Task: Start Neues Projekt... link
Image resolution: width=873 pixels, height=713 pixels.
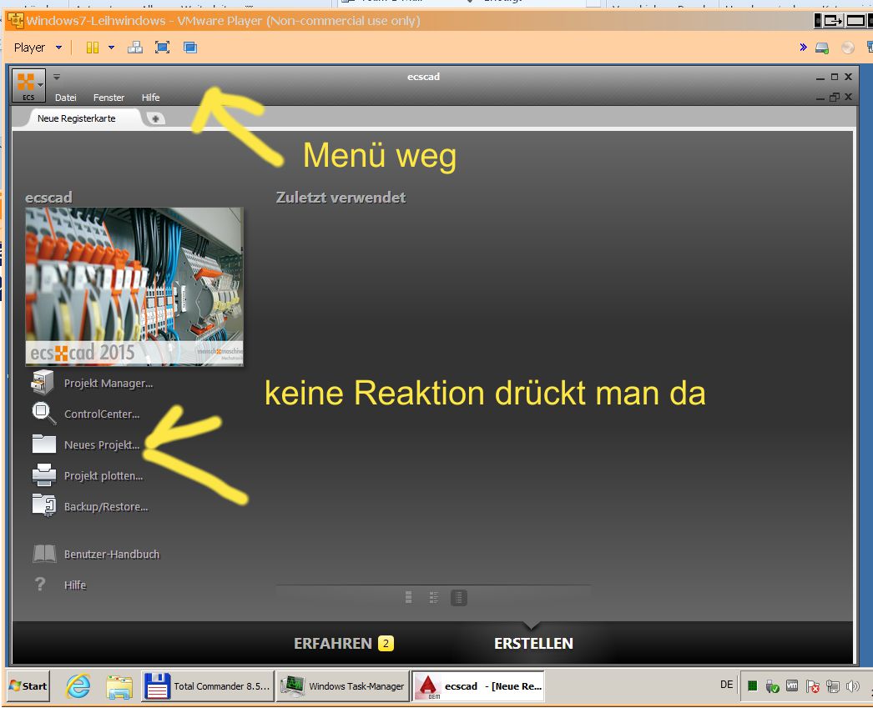Action: pos(102,445)
